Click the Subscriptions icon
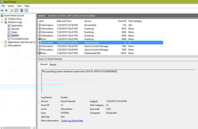 [6, 46]
